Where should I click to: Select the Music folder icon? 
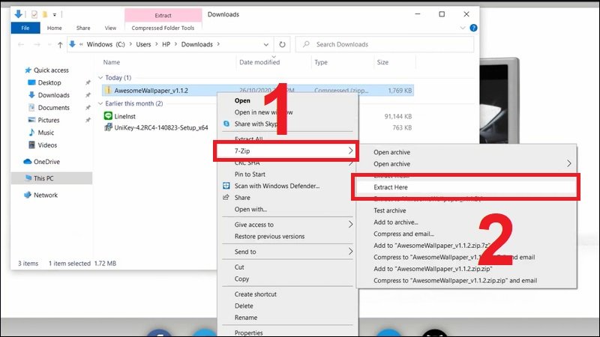coord(31,133)
